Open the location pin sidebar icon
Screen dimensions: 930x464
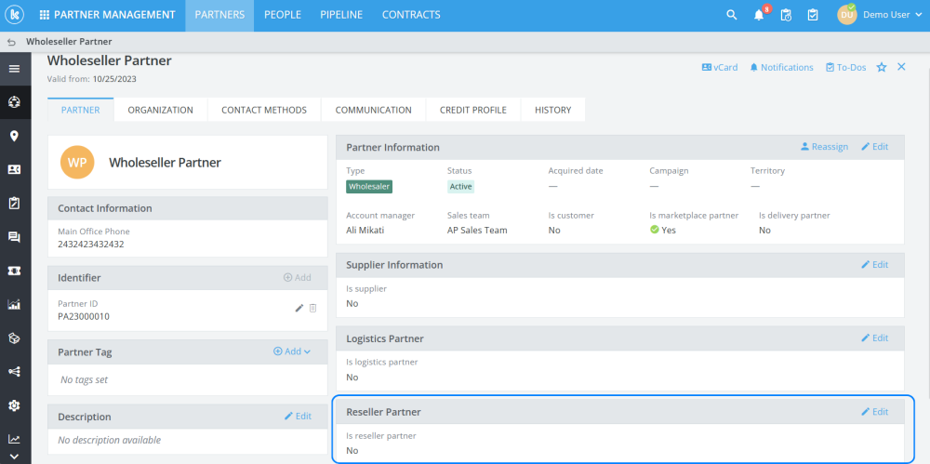tap(14, 137)
